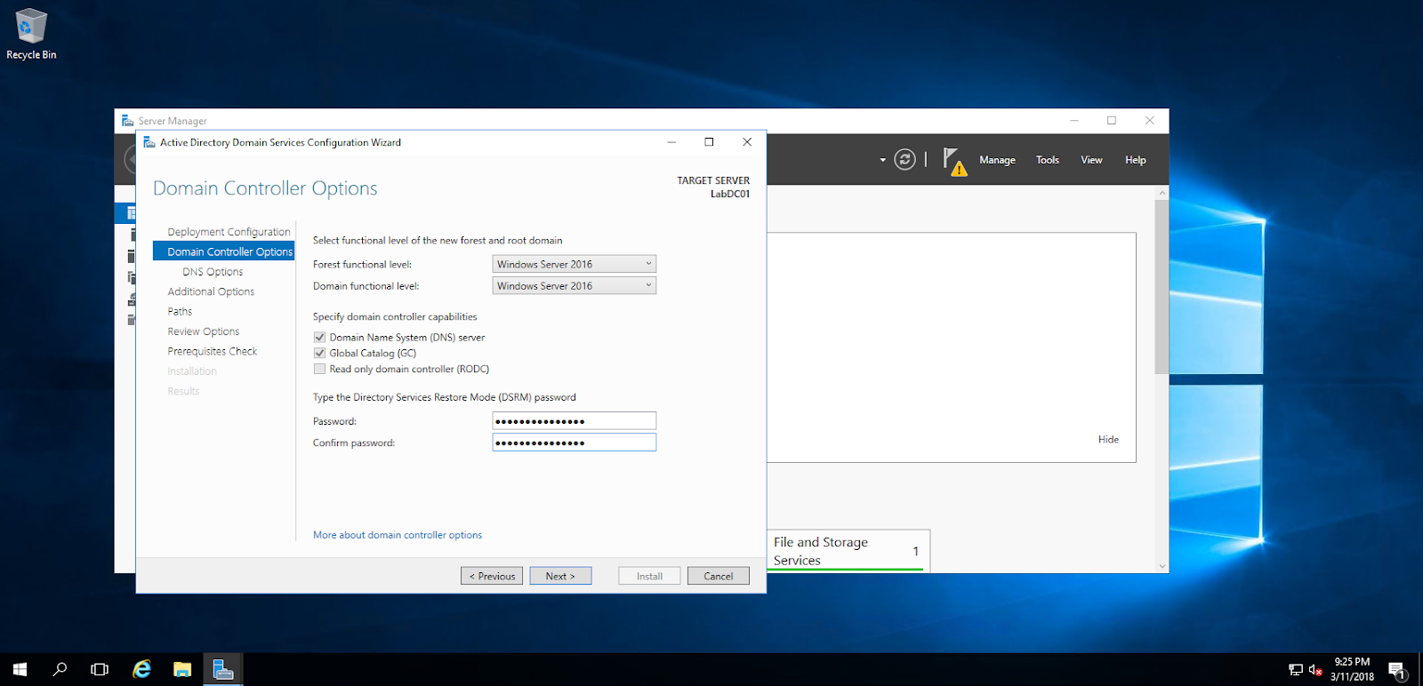Open the Domain functional level dropdown

point(575,285)
